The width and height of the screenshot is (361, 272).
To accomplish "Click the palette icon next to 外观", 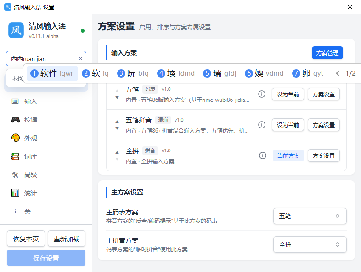I will [16, 138].
